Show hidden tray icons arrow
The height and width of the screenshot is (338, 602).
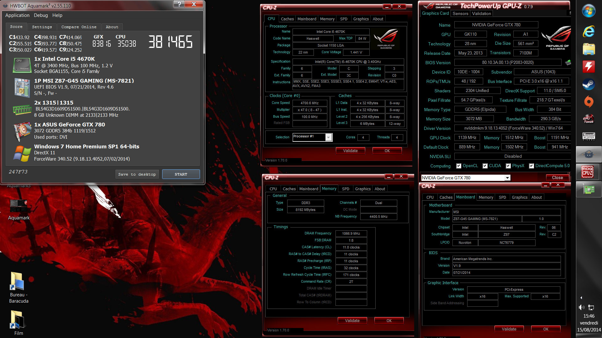point(581,298)
